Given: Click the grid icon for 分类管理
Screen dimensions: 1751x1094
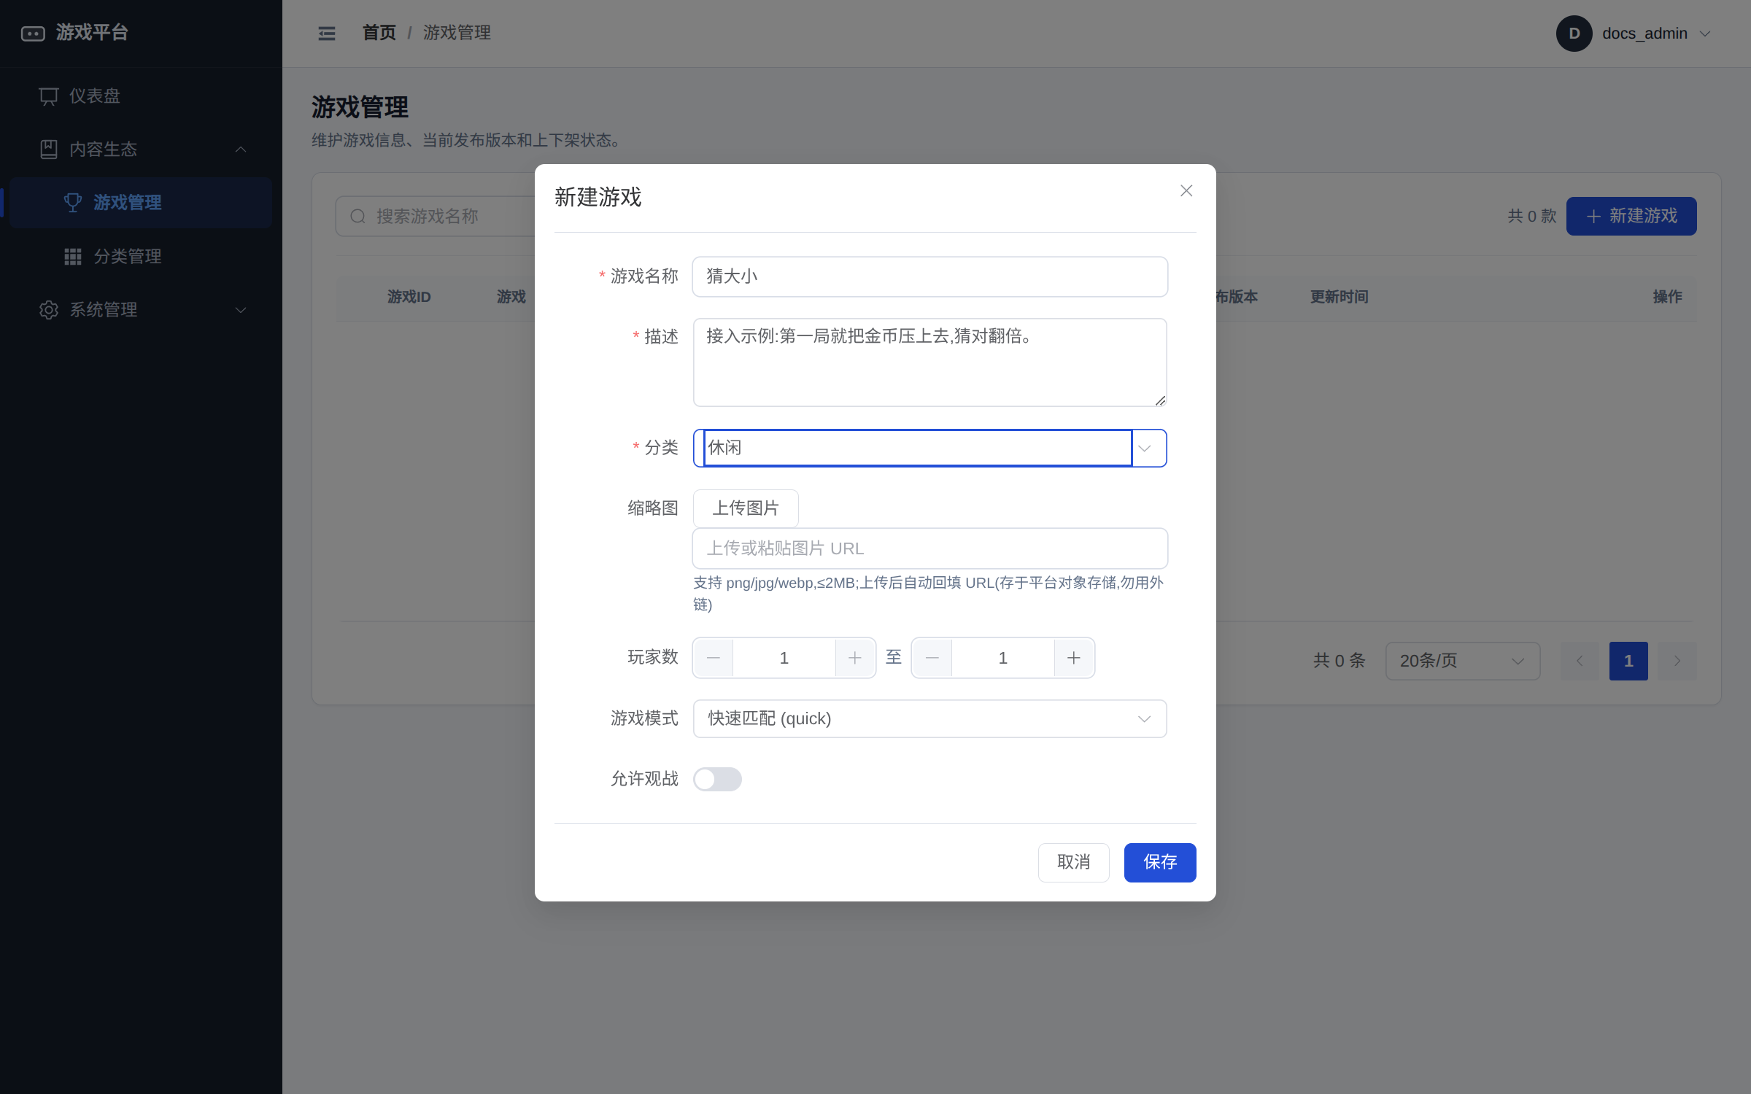Looking at the screenshot, I should 72,257.
